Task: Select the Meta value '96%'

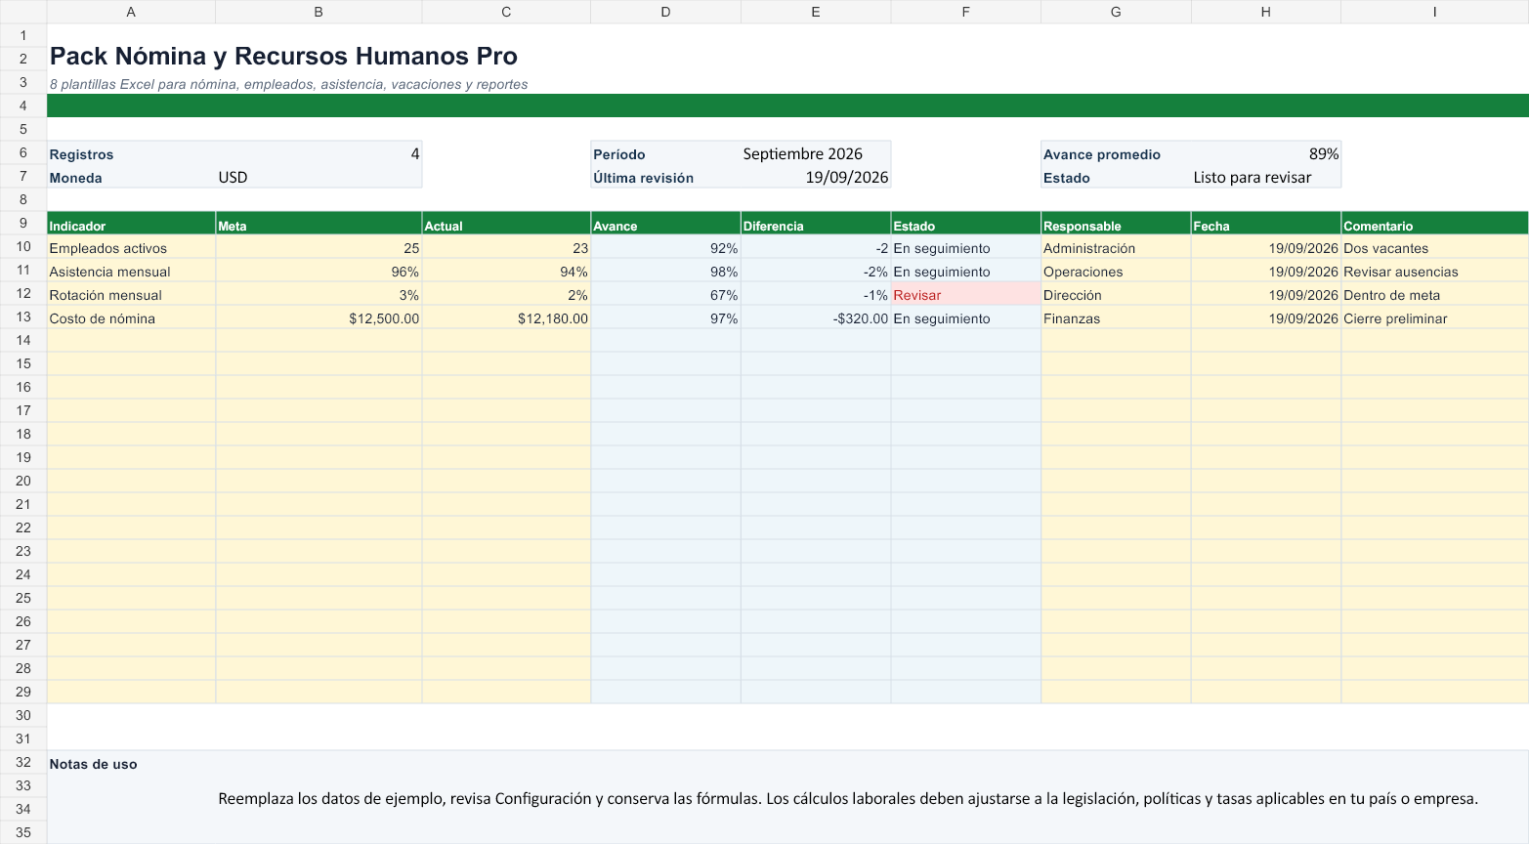Action: pos(319,271)
